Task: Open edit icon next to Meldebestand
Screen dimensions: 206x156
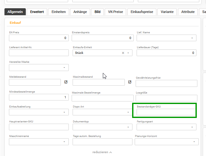Action: [x=66, y=82]
